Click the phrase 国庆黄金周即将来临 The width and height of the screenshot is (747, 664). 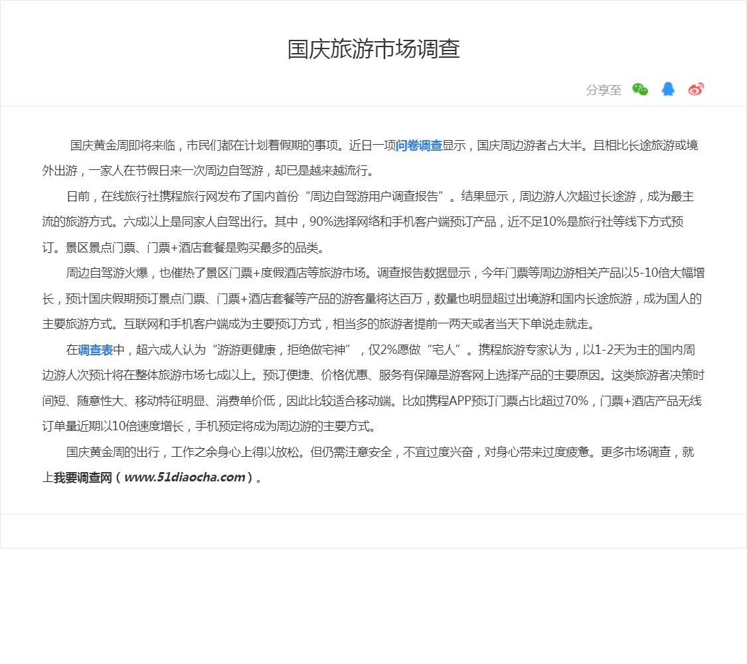coord(123,145)
